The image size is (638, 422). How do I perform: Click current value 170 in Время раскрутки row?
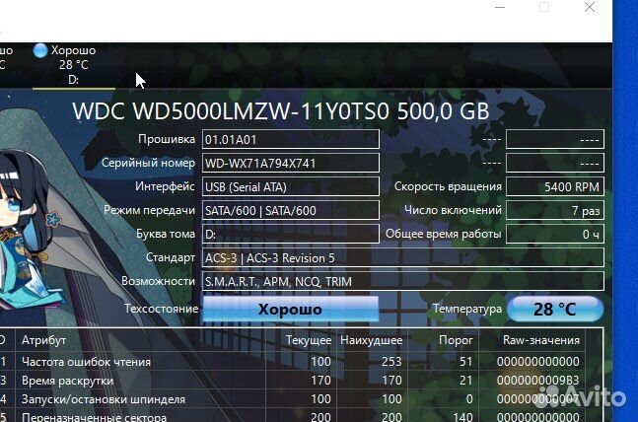pyautogui.click(x=320, y=380)
